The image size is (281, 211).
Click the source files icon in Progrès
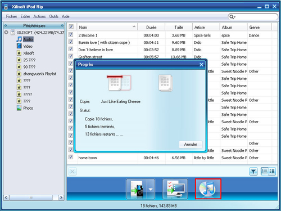[x=119, y=83]
